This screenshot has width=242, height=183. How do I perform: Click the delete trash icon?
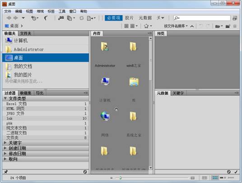pos(235,26)
